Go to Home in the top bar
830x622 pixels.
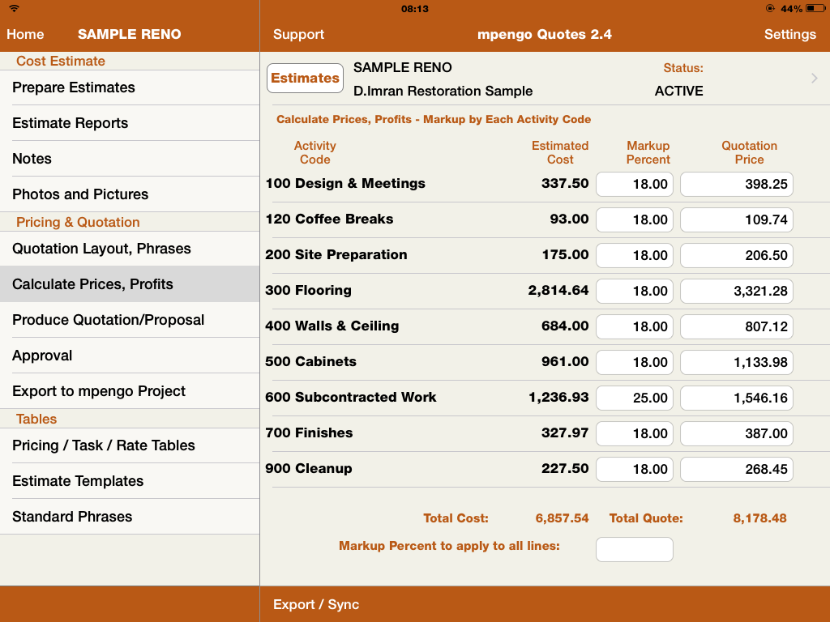tap(26, 34)
